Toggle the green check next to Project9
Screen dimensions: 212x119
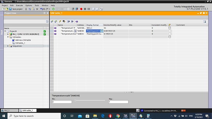(x=45, y=31)
